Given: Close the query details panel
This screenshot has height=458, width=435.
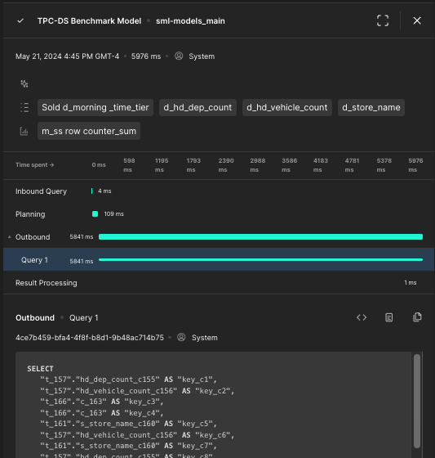Looking at the screenshot, I should tap(417, 20).
